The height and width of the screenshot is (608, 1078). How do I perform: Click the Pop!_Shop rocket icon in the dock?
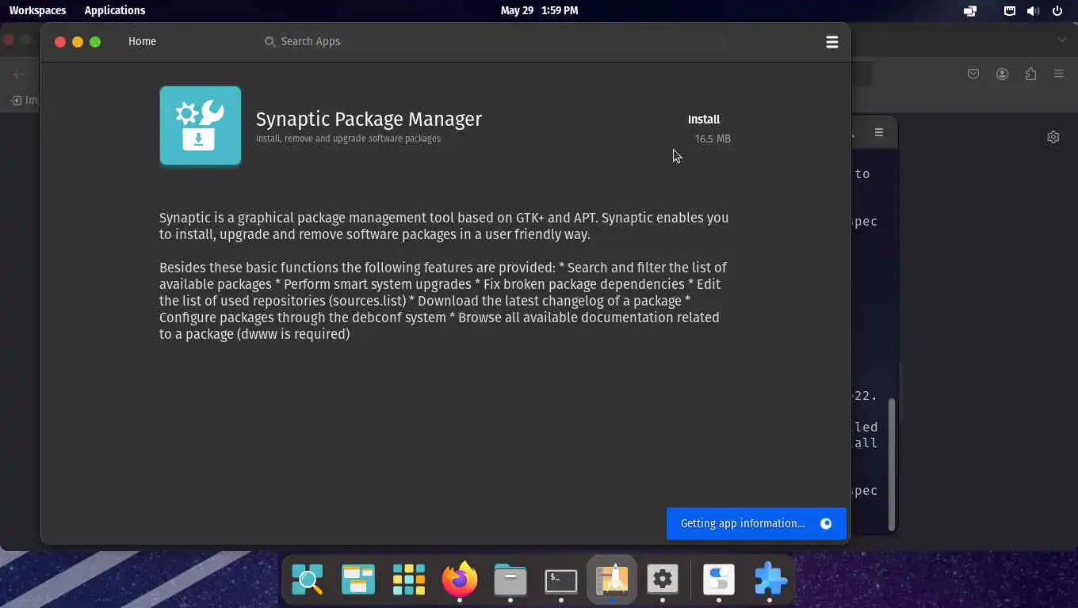[x=612, y=579]
